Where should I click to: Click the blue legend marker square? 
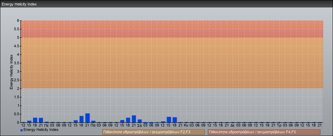point(21,130)
